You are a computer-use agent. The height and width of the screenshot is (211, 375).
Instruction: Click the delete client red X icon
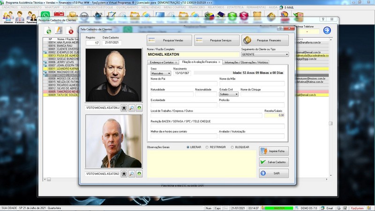pyautogui.click(x=70, y=31)
